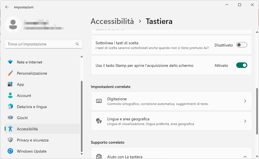Click the main page vertical scrollbar thumb
Viewport: 259px width, 159px height.
pos(257,111)
